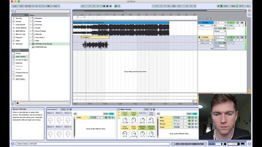The image size is (262, 147).
Task: Select the Ultimate vocal preset file
Action: click(x=43, y=44)
